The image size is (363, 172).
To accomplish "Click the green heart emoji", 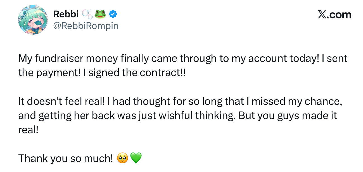I will pos(136,159).
